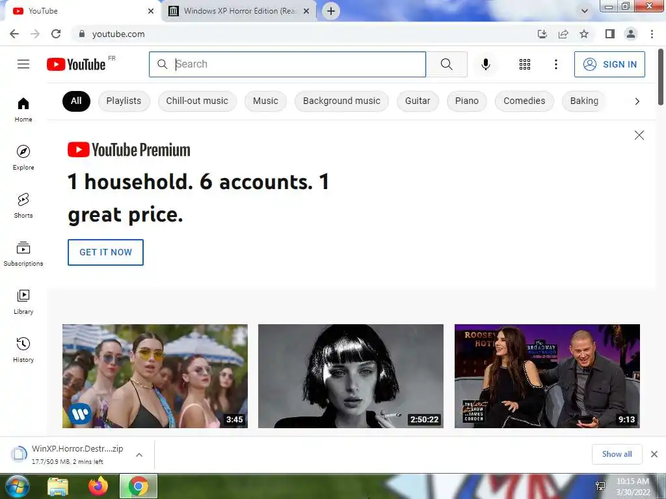Go back with browser back arrow
The width and height of the screenshot is (666, 499).
(14, 34)
